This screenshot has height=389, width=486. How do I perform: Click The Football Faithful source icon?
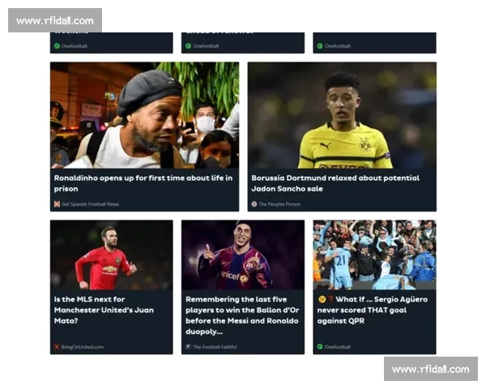coord(188,347)
